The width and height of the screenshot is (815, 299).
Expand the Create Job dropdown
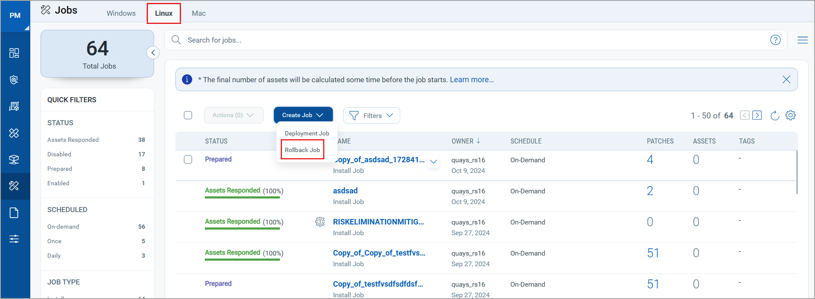[x=303, y=115]
